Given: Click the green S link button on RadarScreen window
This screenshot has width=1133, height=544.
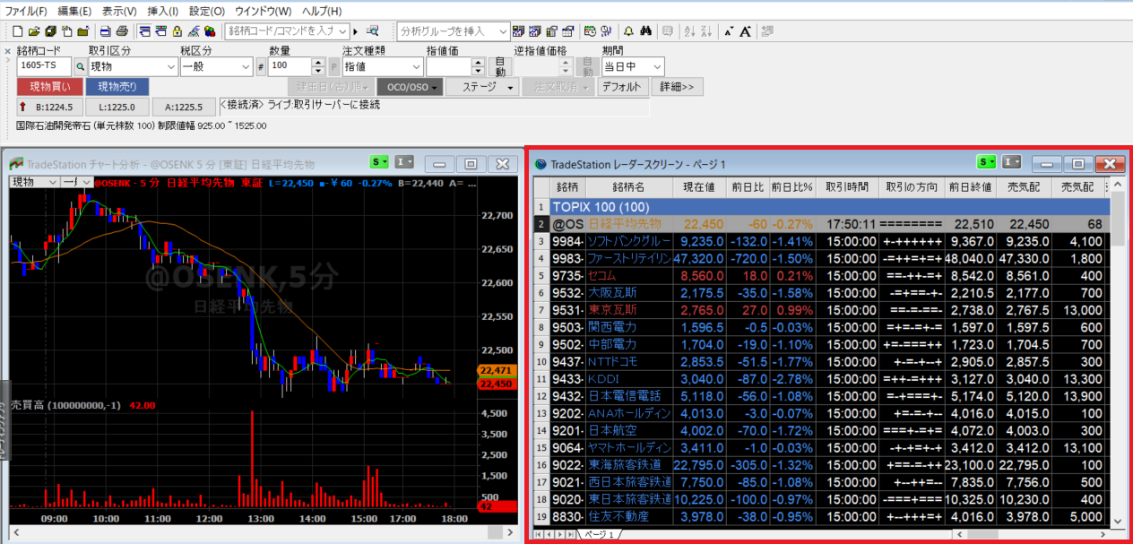Looking at the screenshot, I should point(986,162).
